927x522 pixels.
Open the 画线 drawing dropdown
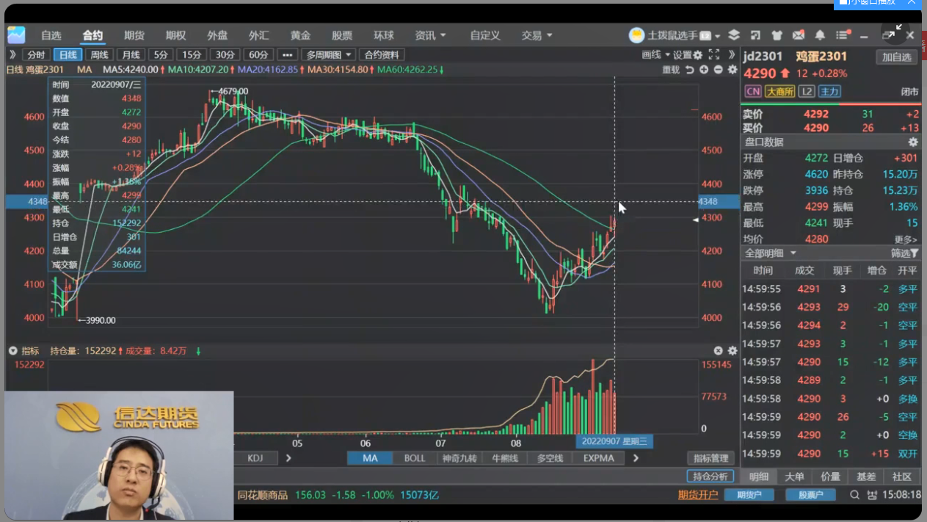click(655, 54)
